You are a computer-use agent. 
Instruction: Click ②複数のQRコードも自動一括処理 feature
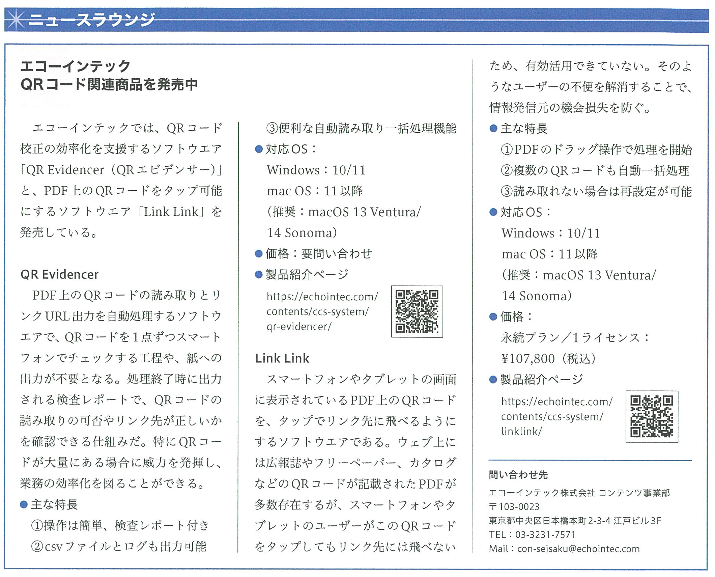(595, 170)
